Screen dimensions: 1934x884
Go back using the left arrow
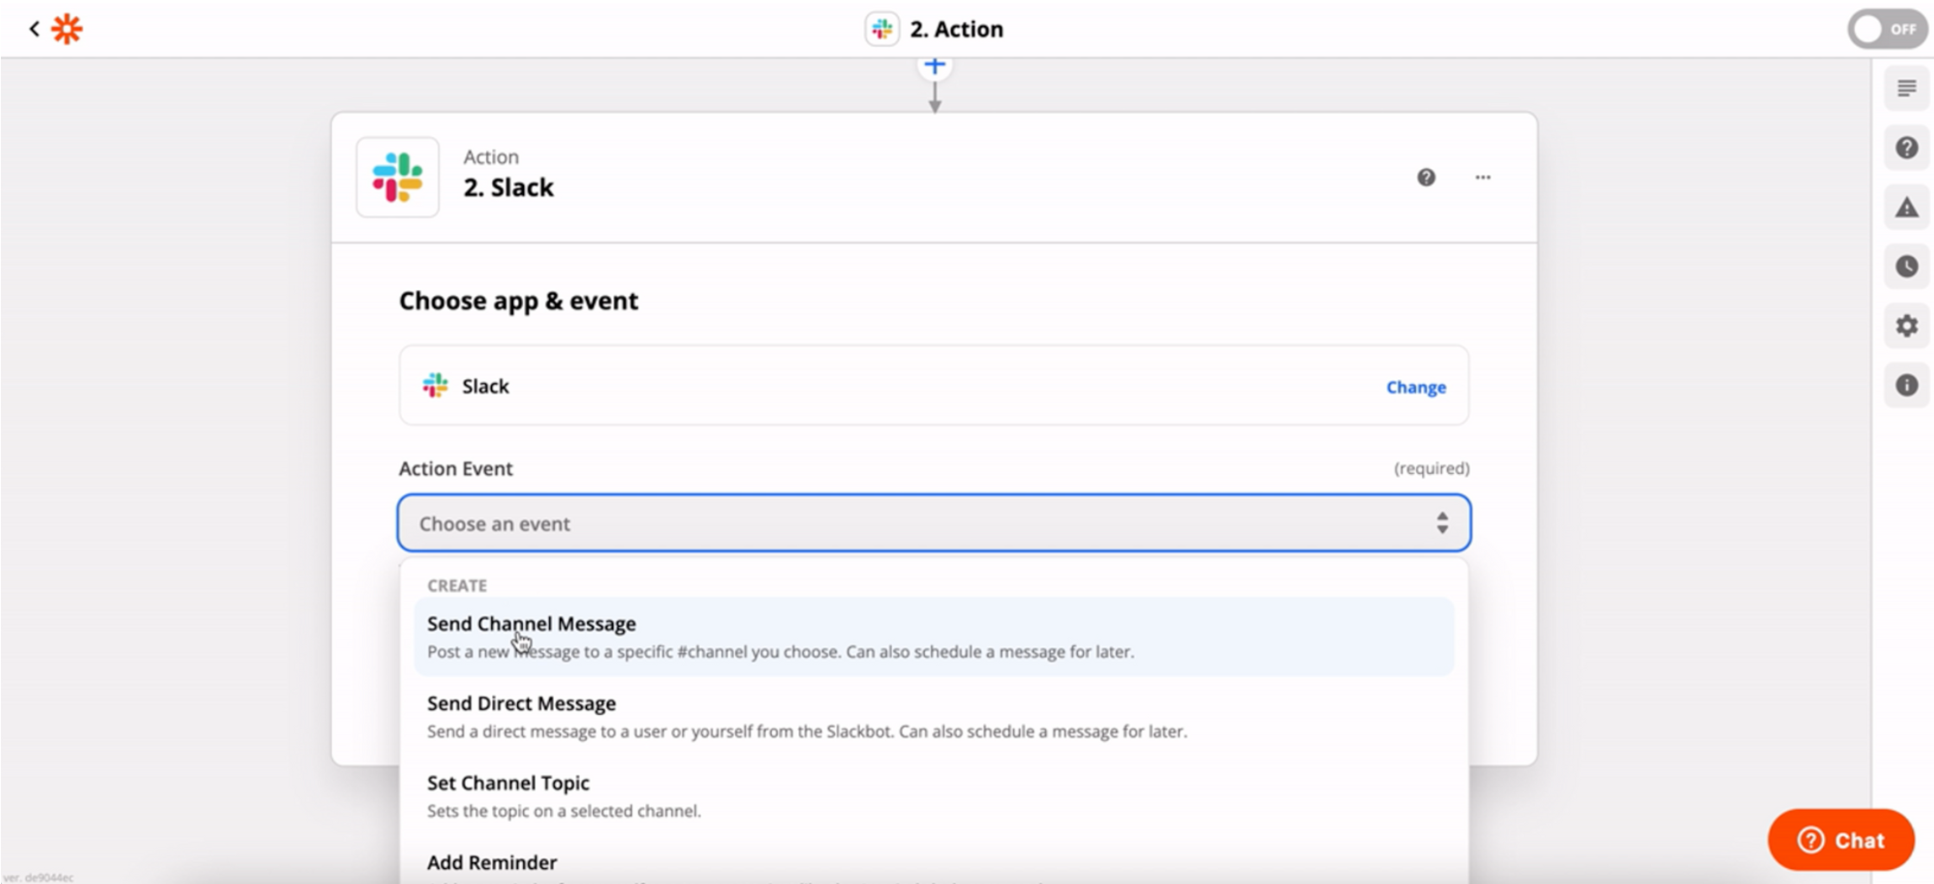[34, 29]
